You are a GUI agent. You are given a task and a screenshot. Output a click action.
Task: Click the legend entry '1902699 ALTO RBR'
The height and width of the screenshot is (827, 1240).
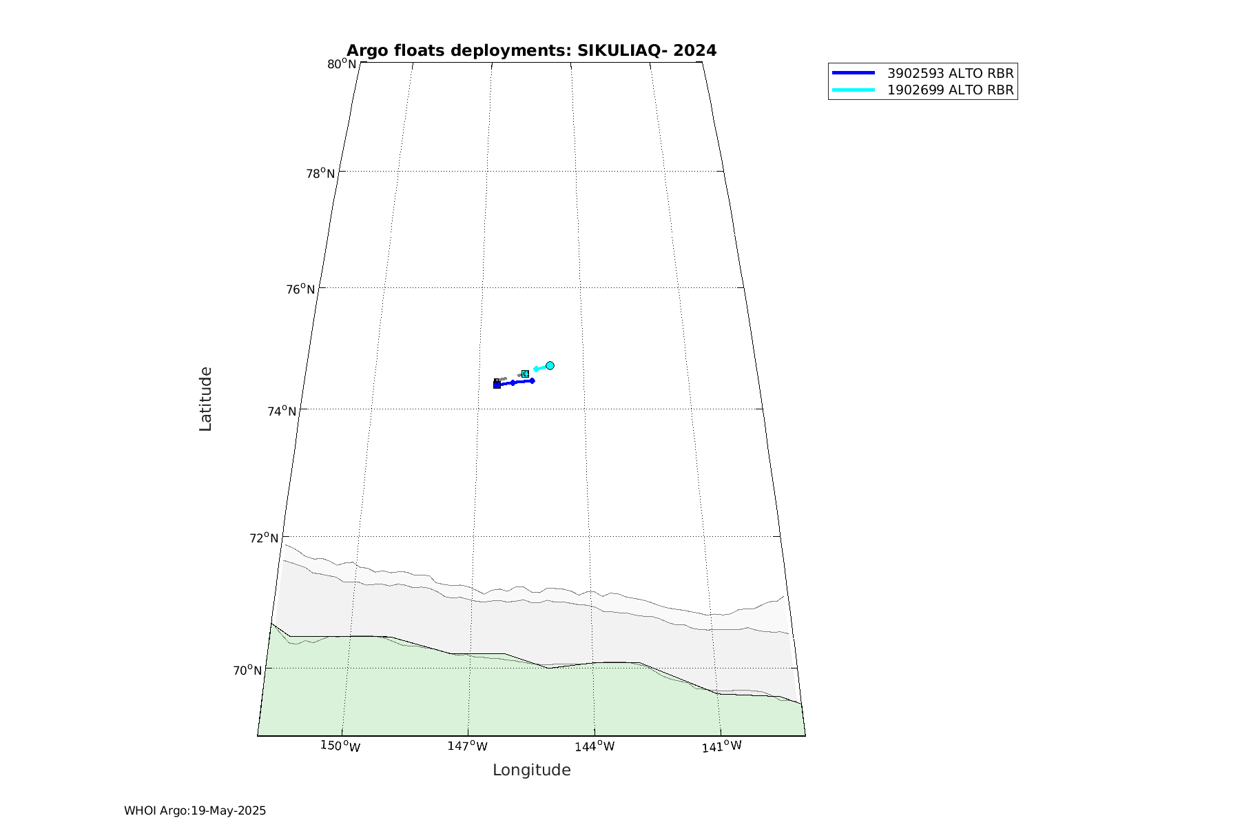click(x=950, y=90)
